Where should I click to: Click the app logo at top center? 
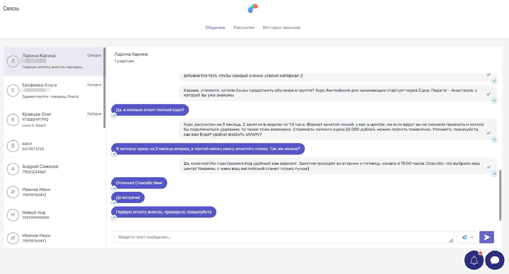(x=253, y=8)
